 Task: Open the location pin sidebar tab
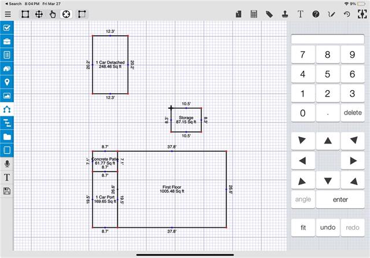tap(7, 82)
